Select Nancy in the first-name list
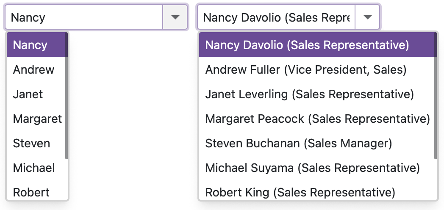444x210 pixels. pos(36,45)
